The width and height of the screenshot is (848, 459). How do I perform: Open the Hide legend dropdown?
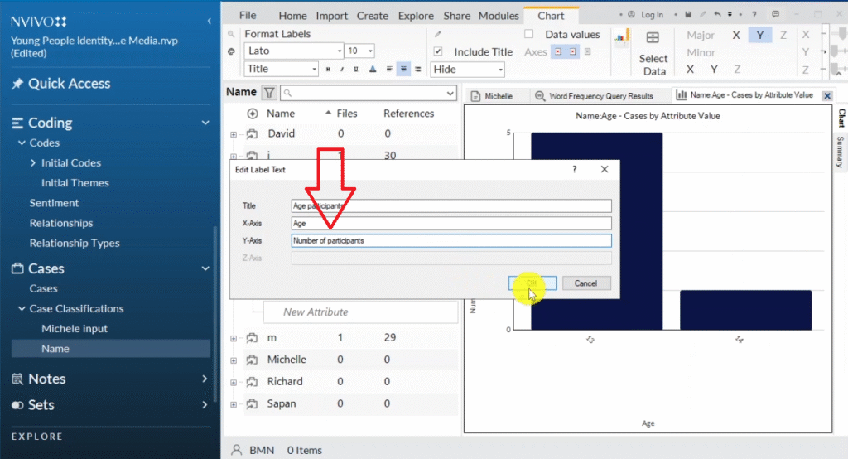[x=467, y=70]
